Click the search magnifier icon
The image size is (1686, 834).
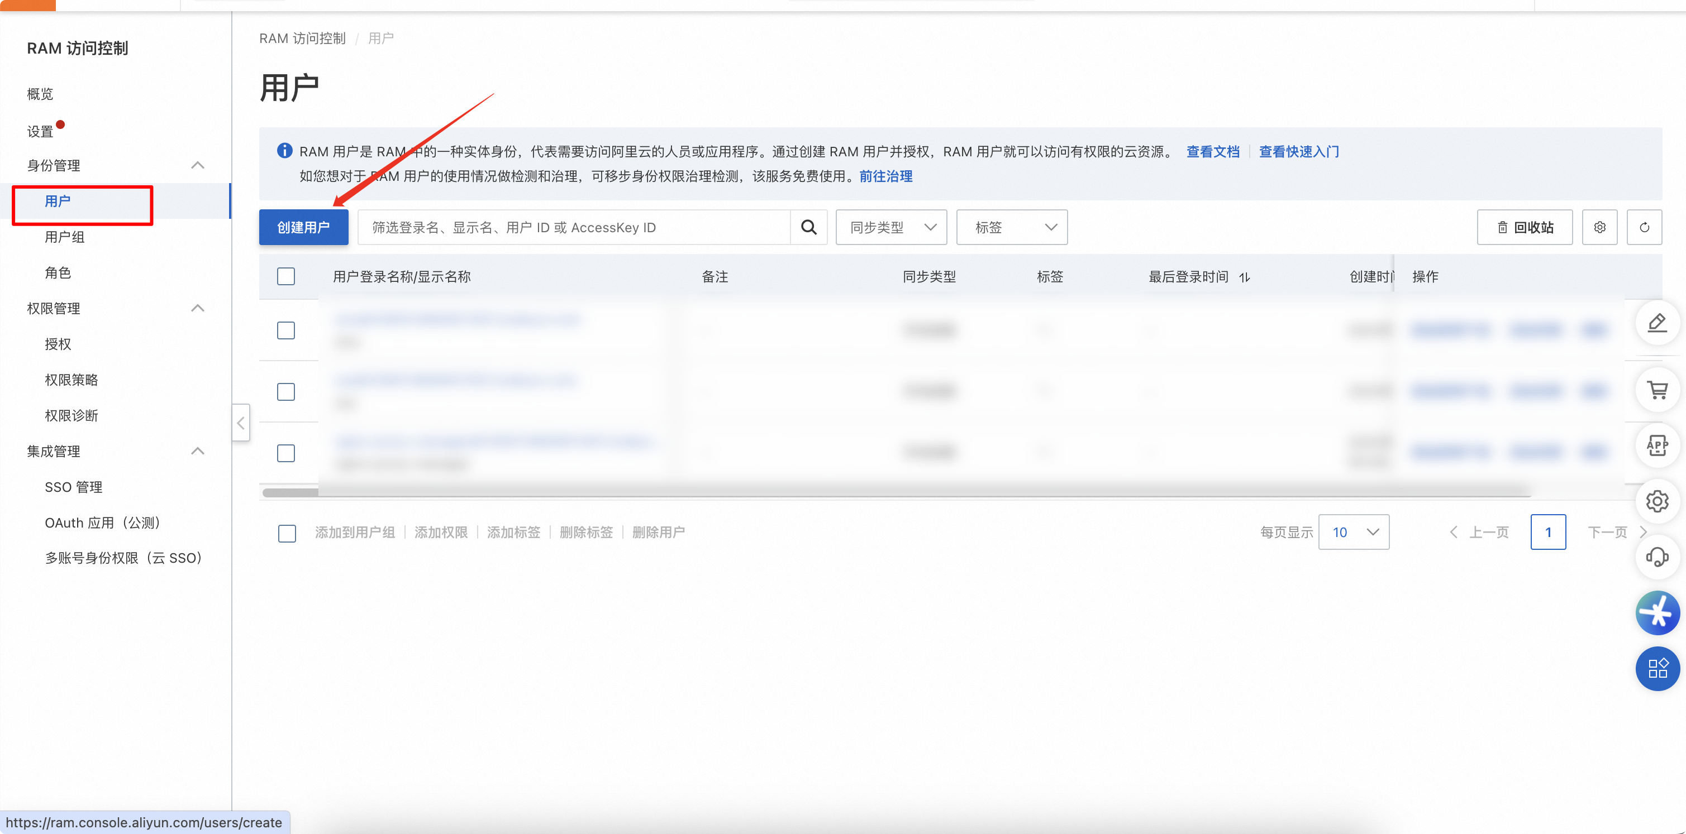click(809, 227)
